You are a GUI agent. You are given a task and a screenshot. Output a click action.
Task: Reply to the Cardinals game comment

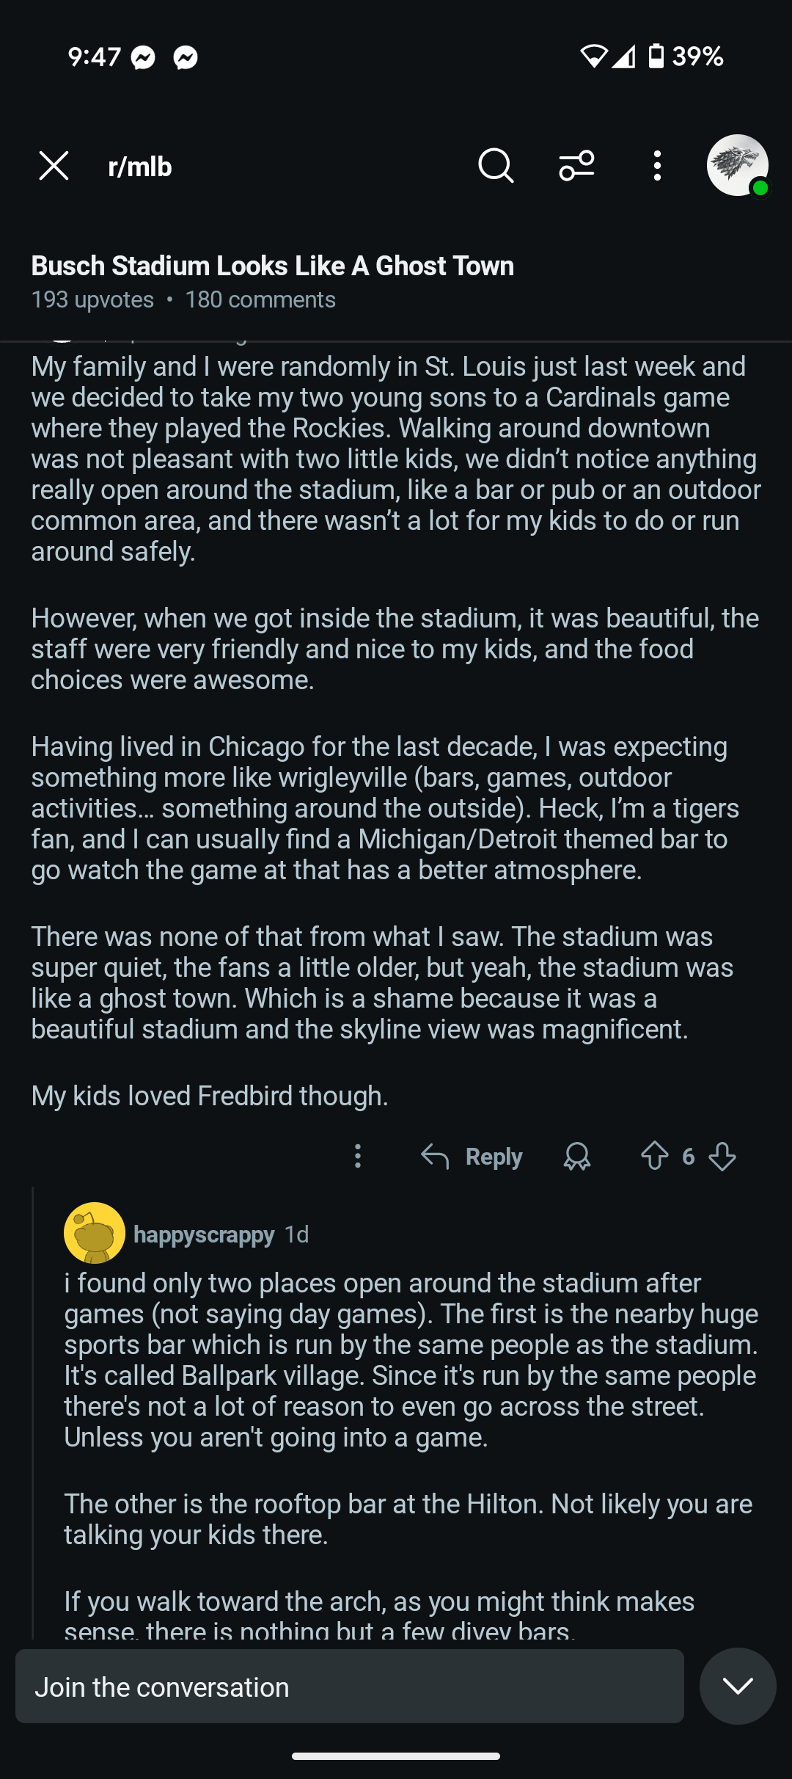494,1157
